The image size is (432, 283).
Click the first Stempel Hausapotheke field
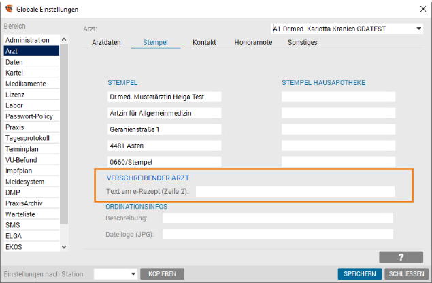[338, 97]
